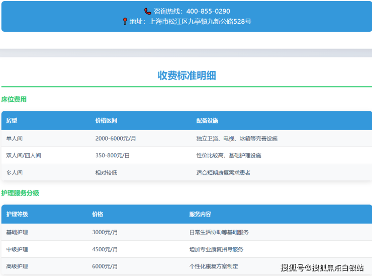Image resolution: width=372 pixels, height=276 pixels.
Task: Click the 4500元/月 price for 中级护理
Action: pyautogui.click(x=105, y=249)
